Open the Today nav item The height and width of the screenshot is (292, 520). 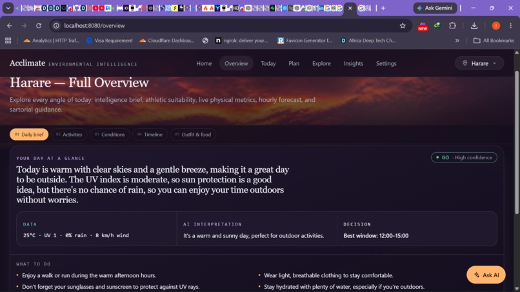pos(268,63)
